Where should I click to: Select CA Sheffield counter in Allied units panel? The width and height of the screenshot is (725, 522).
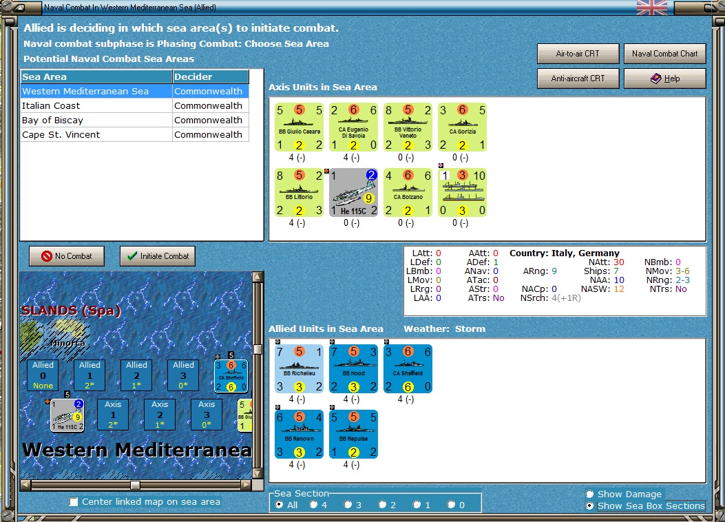408,368
